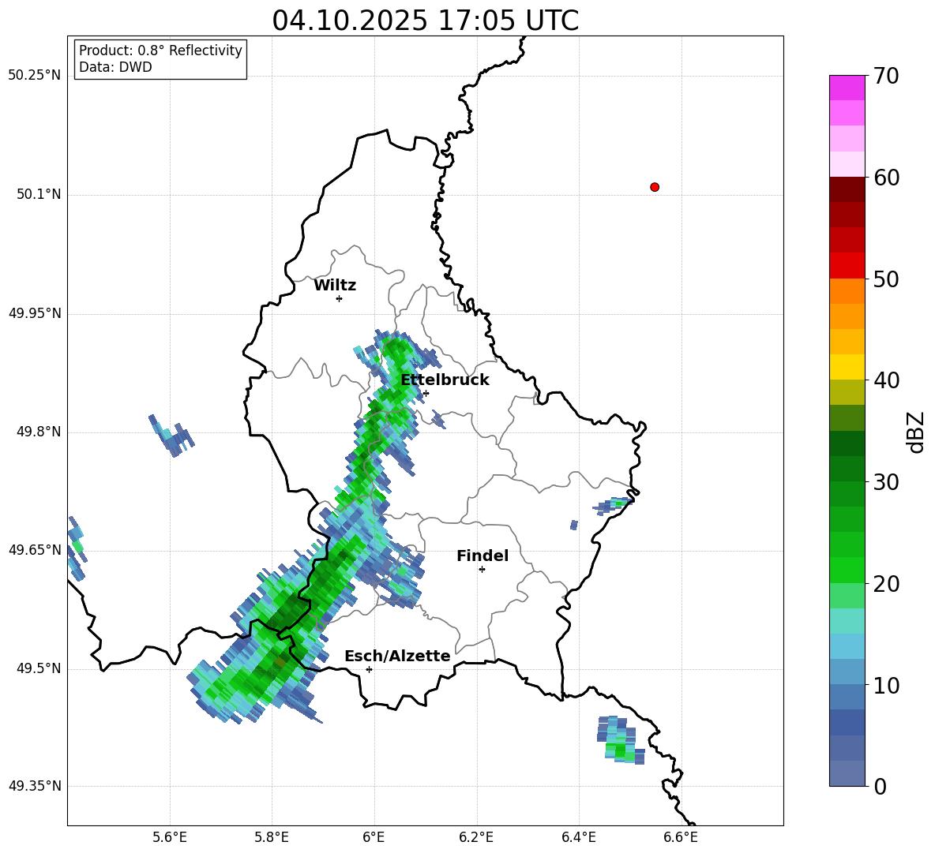Viewport: 935px width, 853px height.
Task: Click the 6.4°E longitude label
Action: [578, 837]
